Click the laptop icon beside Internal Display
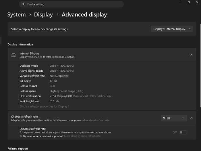 [x=13, y=55]
